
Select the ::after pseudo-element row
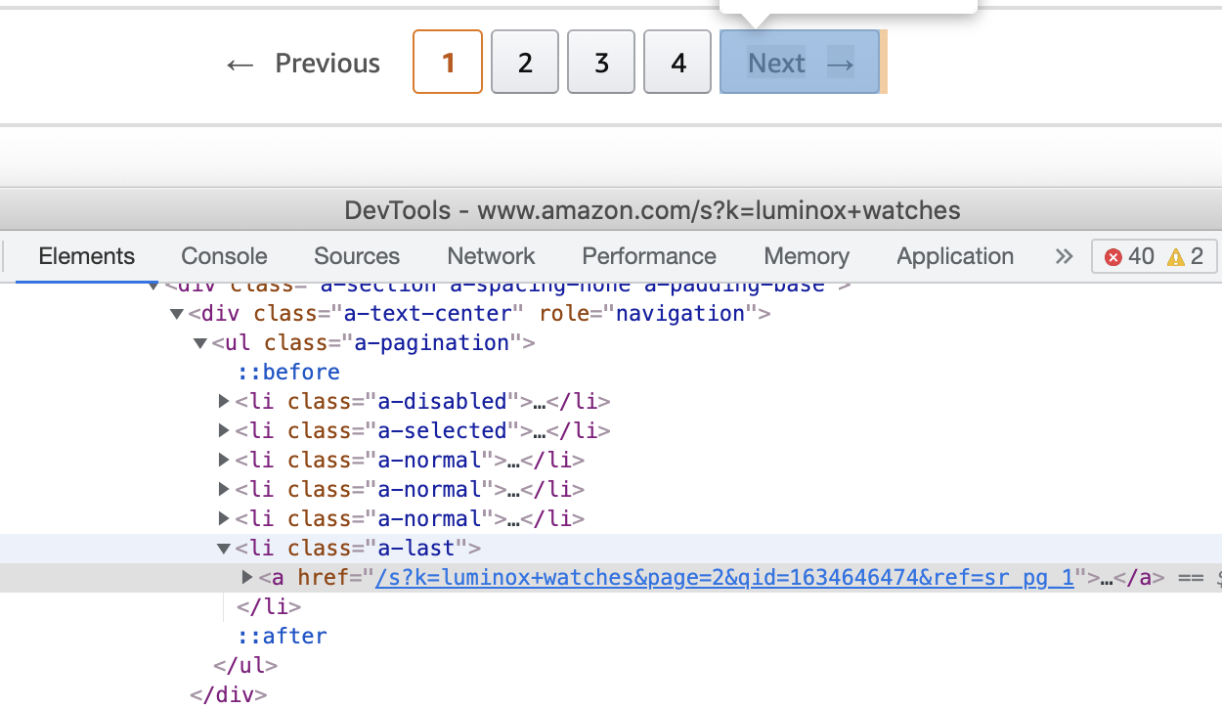tap(283, 636)
